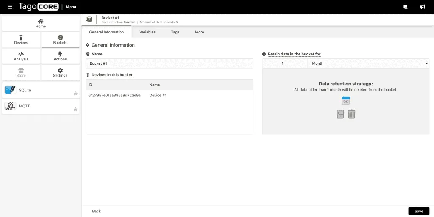434x217 pixels.
Task: Click the announcements megaphone icon
Action: 422,7
